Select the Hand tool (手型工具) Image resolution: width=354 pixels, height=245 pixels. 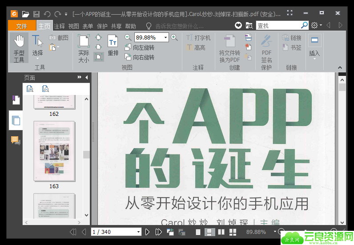[19, 48]
